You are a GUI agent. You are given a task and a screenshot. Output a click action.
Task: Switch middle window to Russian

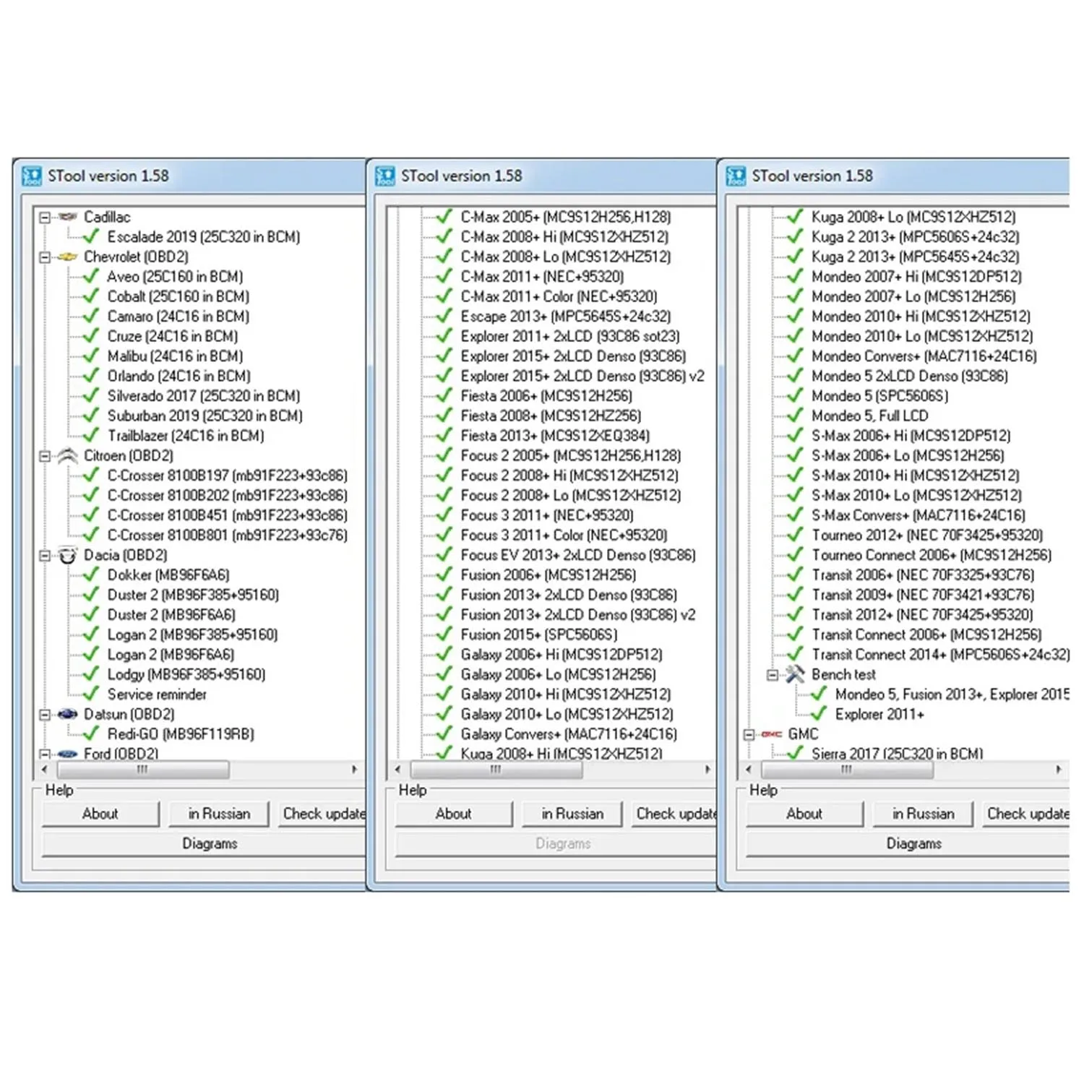[x=572, y=814]
